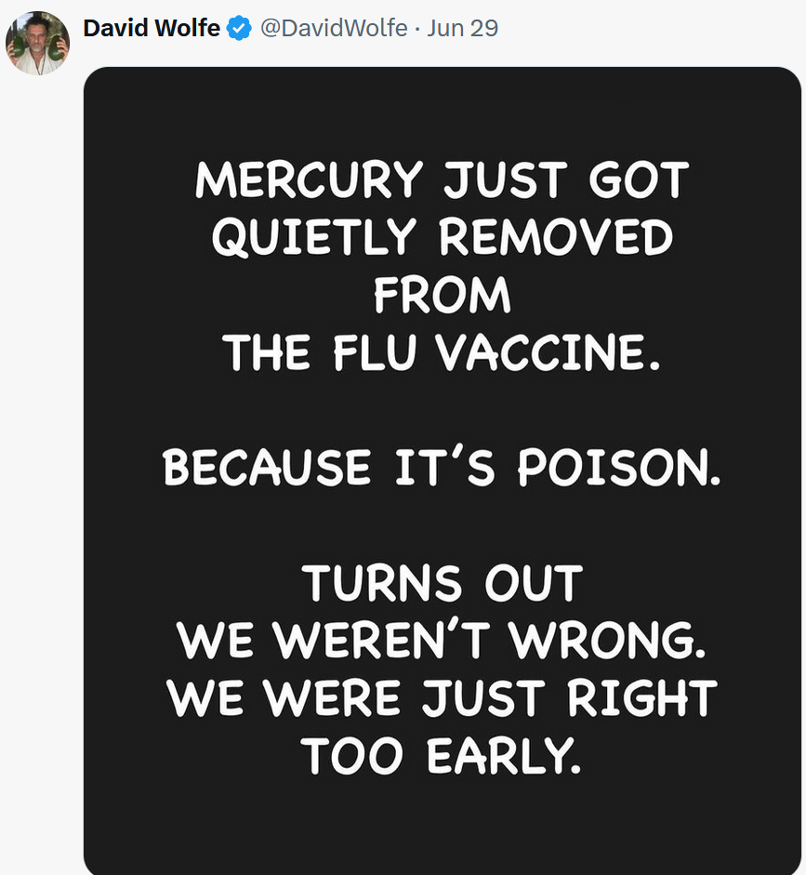Click 'WE WEREN'T WRONG.' text line
Image resolution: width=806 pixels, height=875 pixels.
tap(442, 640)
